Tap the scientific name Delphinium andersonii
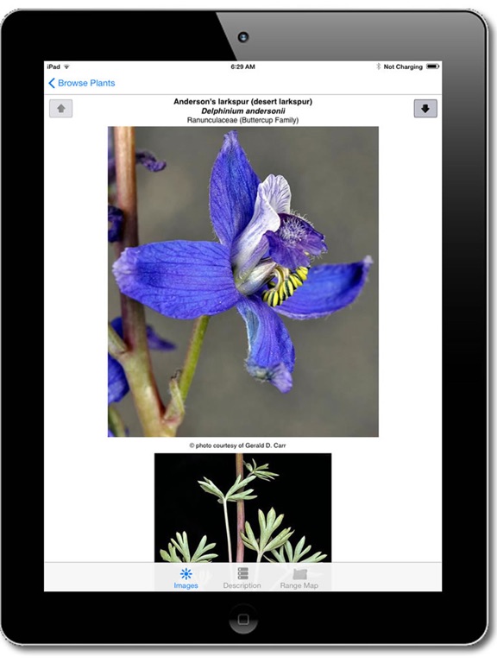The width and height of the screenshot is (497, 663). click(x=243, y=111)
